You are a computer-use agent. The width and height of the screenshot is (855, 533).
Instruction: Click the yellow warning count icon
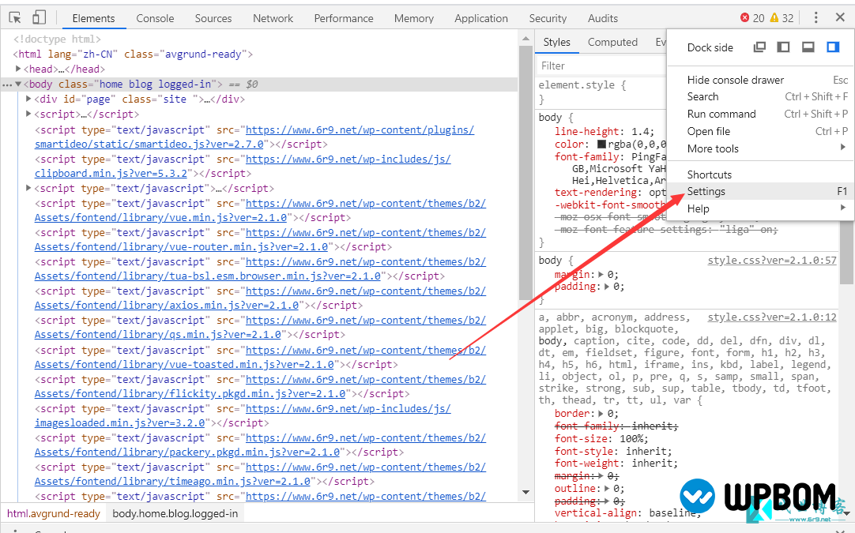click(774, 18)
